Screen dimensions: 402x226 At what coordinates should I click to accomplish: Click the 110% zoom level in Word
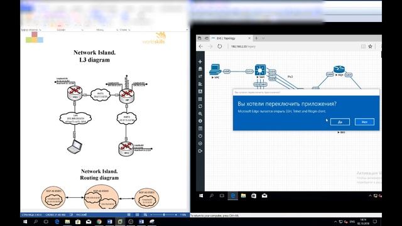click(183, 215)
